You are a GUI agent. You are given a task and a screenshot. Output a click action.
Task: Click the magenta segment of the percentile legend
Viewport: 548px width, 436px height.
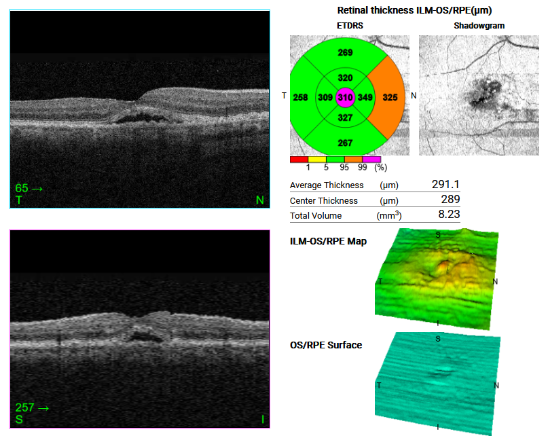(372, 160)
